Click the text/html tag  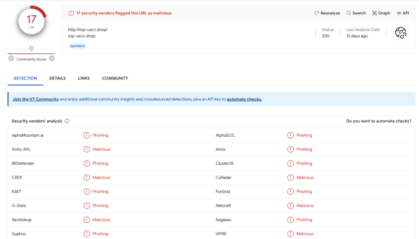(77, 46)
